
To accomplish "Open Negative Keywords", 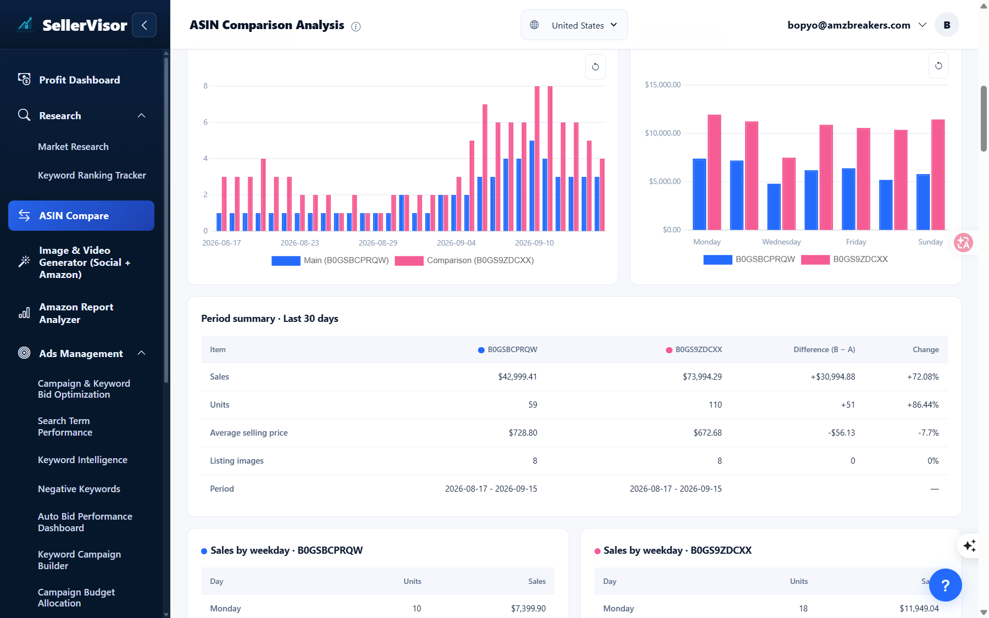I will coord(79,489).
